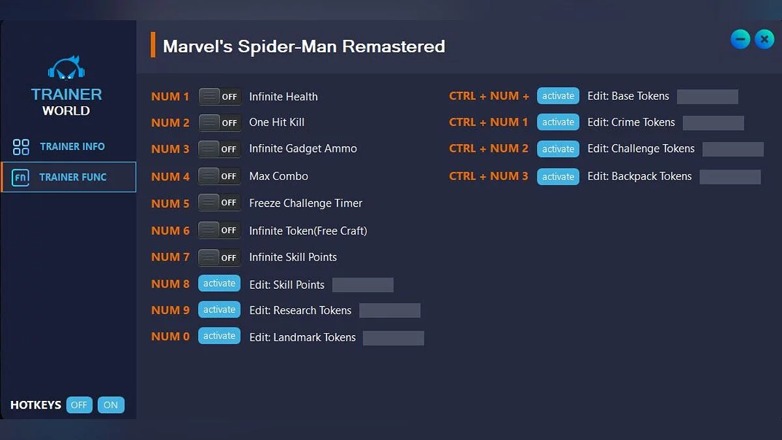Activate Edit Challenge Tokens

[x=558, y=149]
